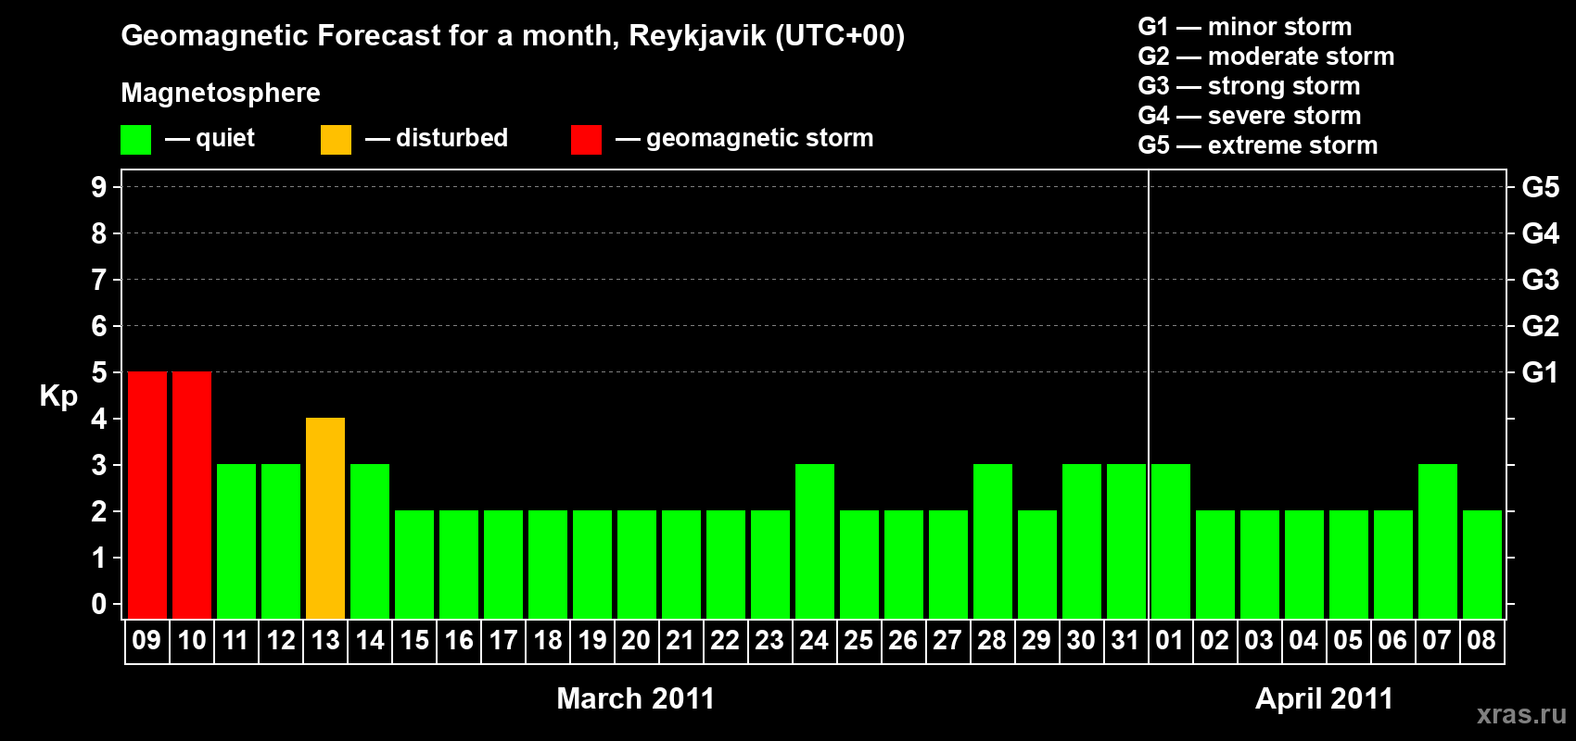Click the Kp value 5 on left axis
This screenshot has width=1576, height=741.
(x=99, y=372)
